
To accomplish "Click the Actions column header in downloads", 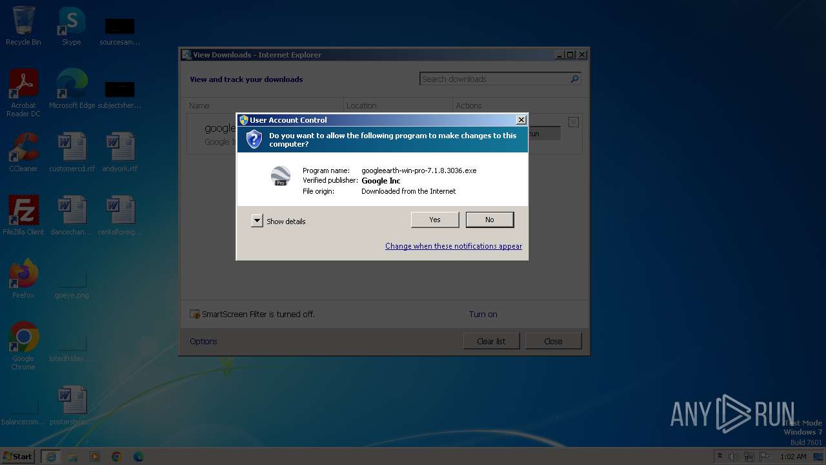I will (518, 105).
